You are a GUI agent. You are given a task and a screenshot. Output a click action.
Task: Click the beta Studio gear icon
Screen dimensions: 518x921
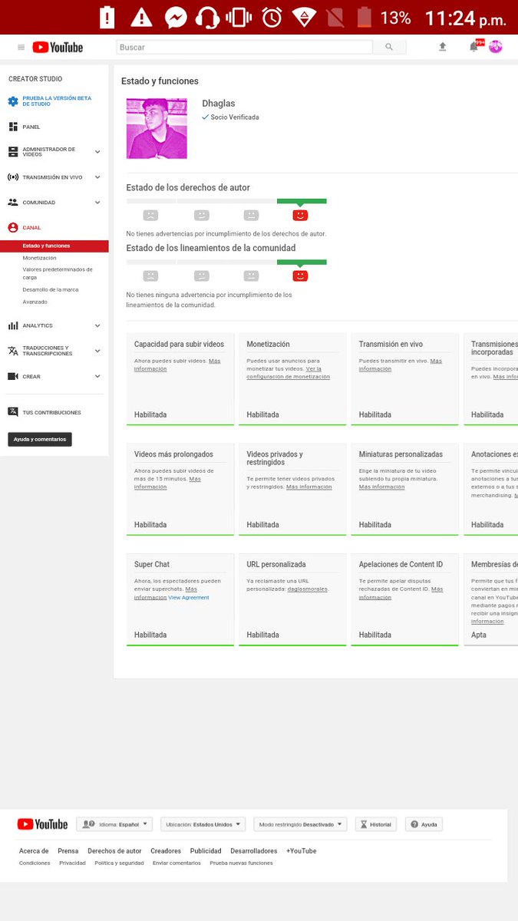(x=13, y=101)
